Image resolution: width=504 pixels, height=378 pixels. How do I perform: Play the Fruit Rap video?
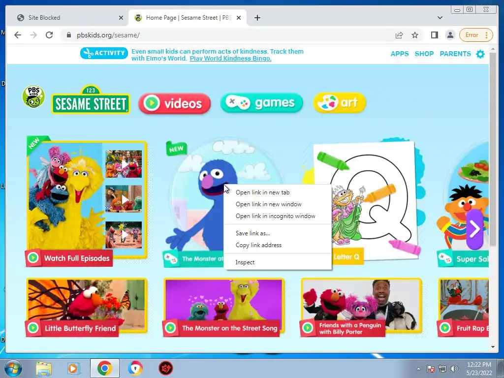coord(464,307)
